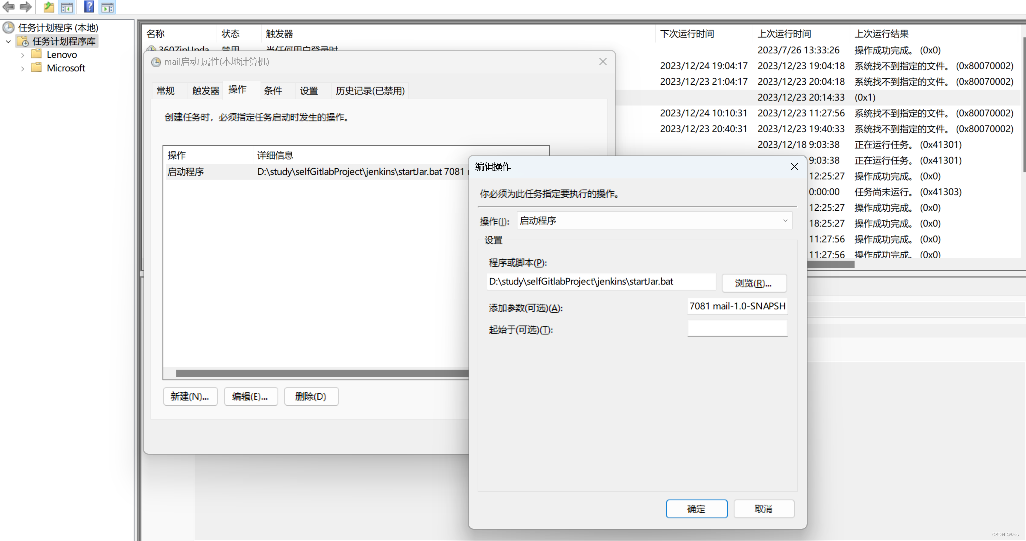Click the 确定 button
Viewport: 1026px width, 541px height.
pyautogui.click(x=696, y=509)
